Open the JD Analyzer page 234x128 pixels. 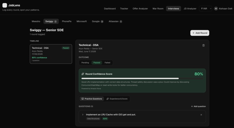tap(190, 9)
